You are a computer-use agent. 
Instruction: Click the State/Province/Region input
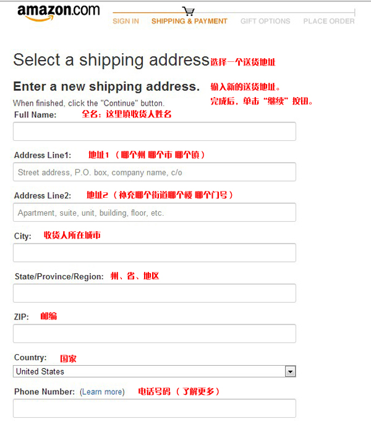154,293
